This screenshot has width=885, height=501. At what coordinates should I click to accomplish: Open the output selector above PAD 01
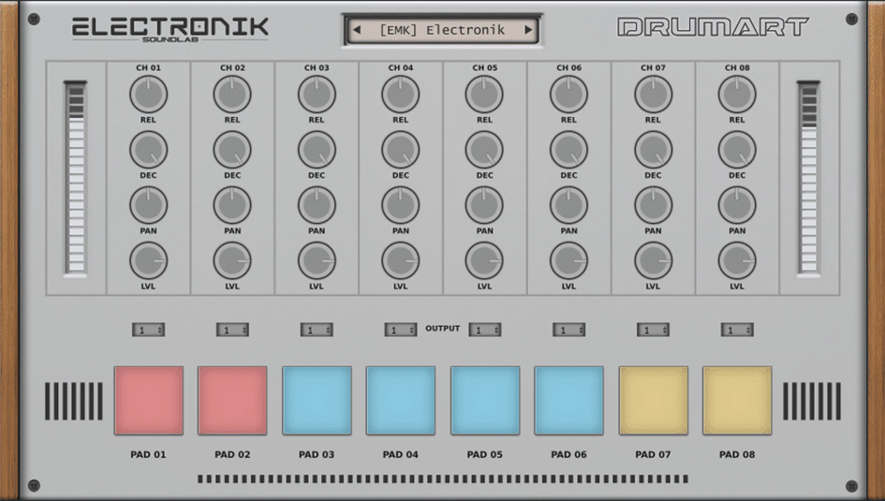(x=148, y=330)
